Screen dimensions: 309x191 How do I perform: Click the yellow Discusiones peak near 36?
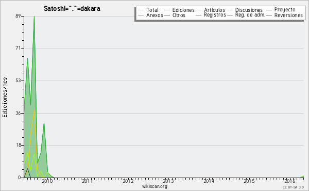coord(35,111)
